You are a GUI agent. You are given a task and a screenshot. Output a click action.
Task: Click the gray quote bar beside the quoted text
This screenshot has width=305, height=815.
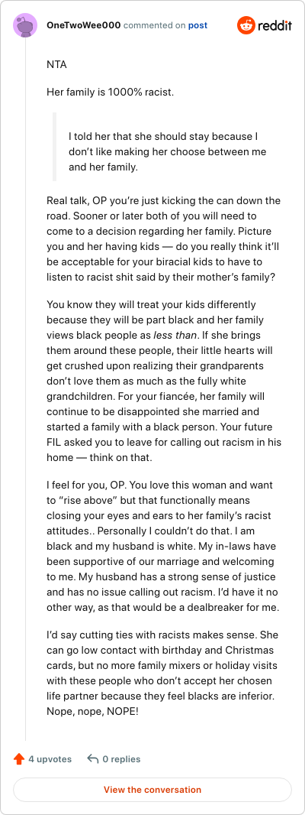point(54,147)
